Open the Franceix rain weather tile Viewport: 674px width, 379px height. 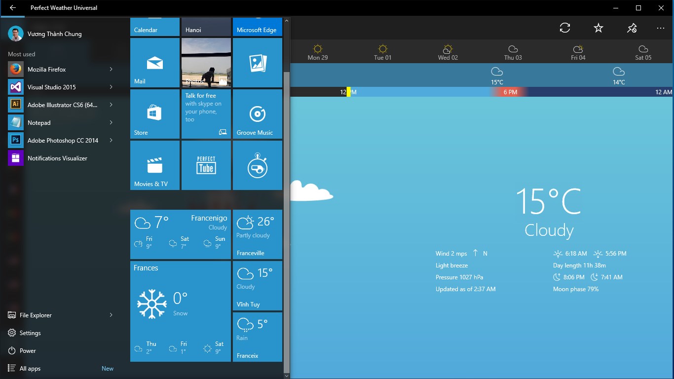pyautogui.click(x=258, y=337)
